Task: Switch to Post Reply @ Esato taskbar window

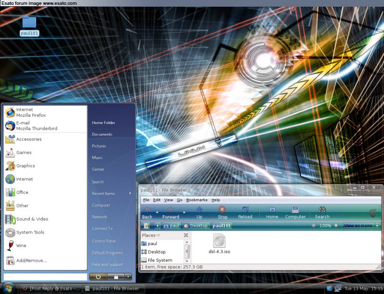Action: tap(51, 288)
